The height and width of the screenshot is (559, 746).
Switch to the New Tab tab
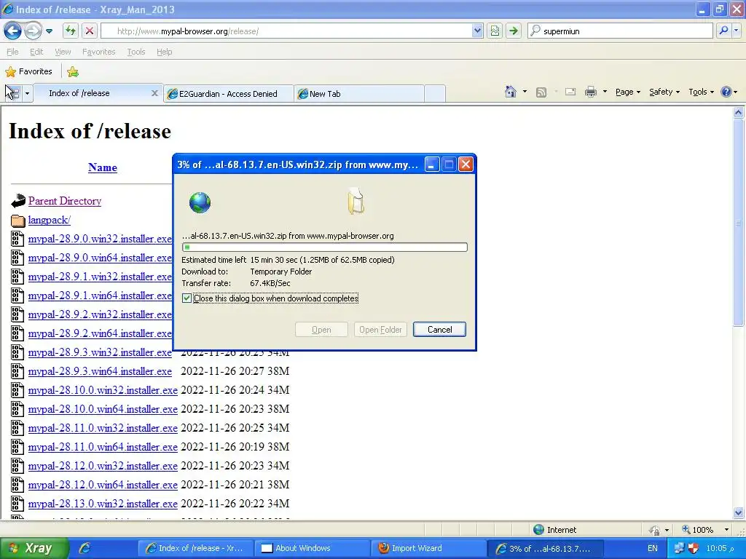[359, 94]
